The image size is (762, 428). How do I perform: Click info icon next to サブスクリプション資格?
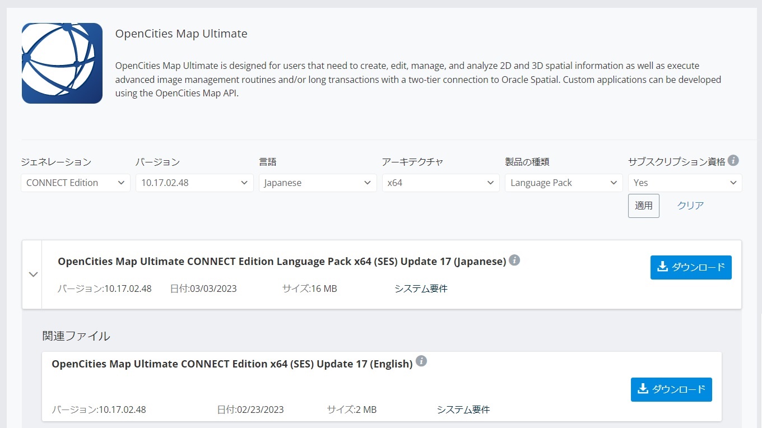pyautogui.click(x=733, y=161)
